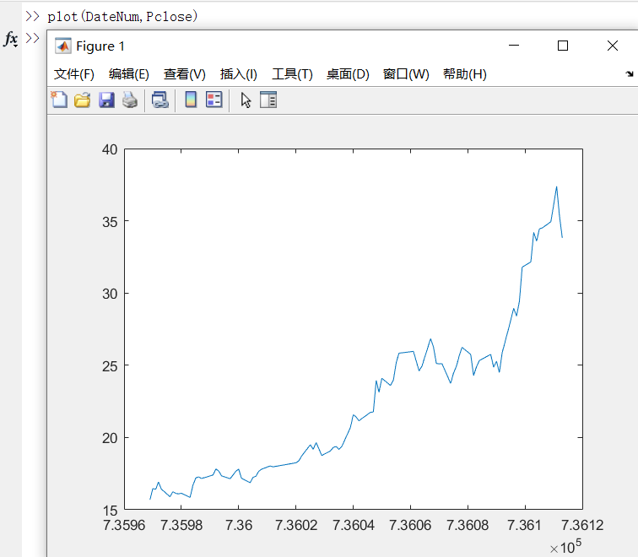The width and height of the screenshot is (638, 557).
Task: Expand the 插入(I) menu
Action: (238, 74)
